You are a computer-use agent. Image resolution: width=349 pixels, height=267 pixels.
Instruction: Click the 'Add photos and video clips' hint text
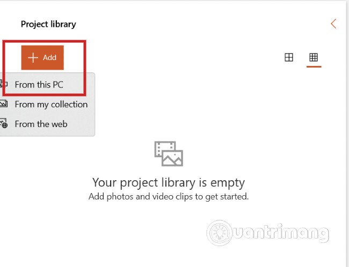tap(168, 197)
